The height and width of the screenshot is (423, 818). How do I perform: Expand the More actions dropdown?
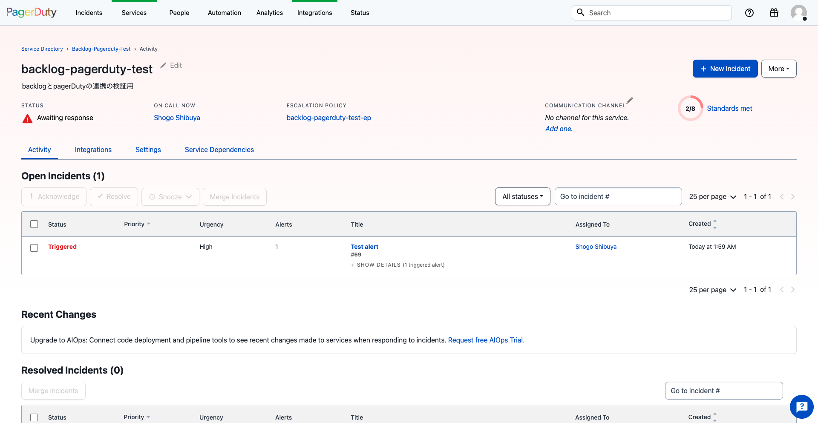pos(778,69)
